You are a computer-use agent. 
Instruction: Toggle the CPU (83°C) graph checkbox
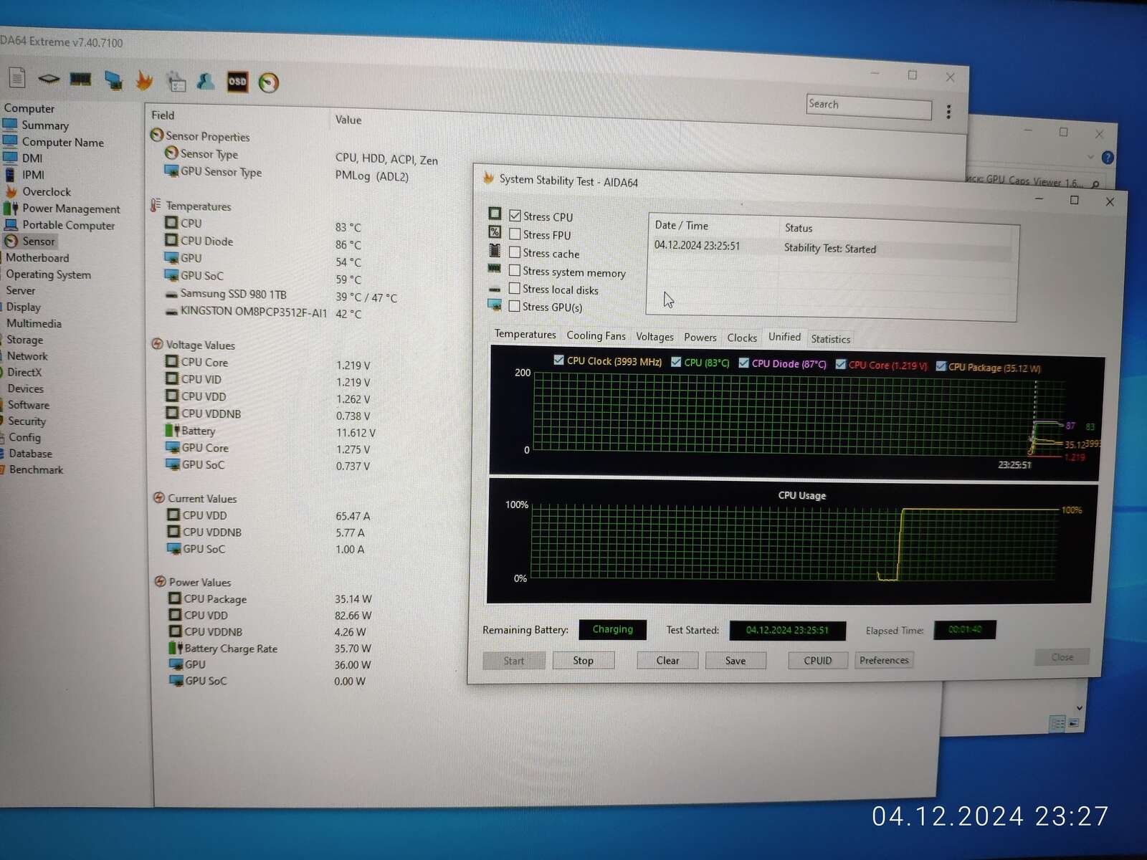point(676,361)
